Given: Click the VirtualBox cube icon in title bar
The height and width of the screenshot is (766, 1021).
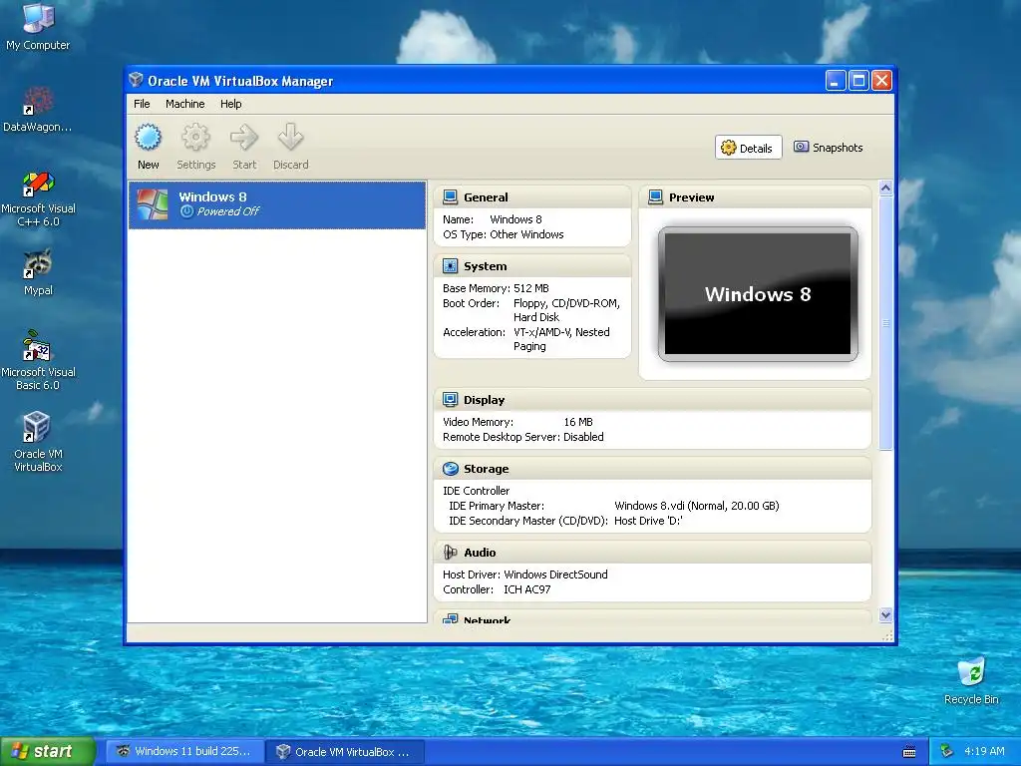Looking at the screenshot, I should (136, 80).
